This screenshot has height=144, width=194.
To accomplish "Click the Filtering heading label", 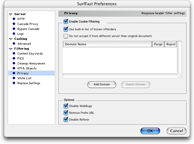I will [22, 49].
